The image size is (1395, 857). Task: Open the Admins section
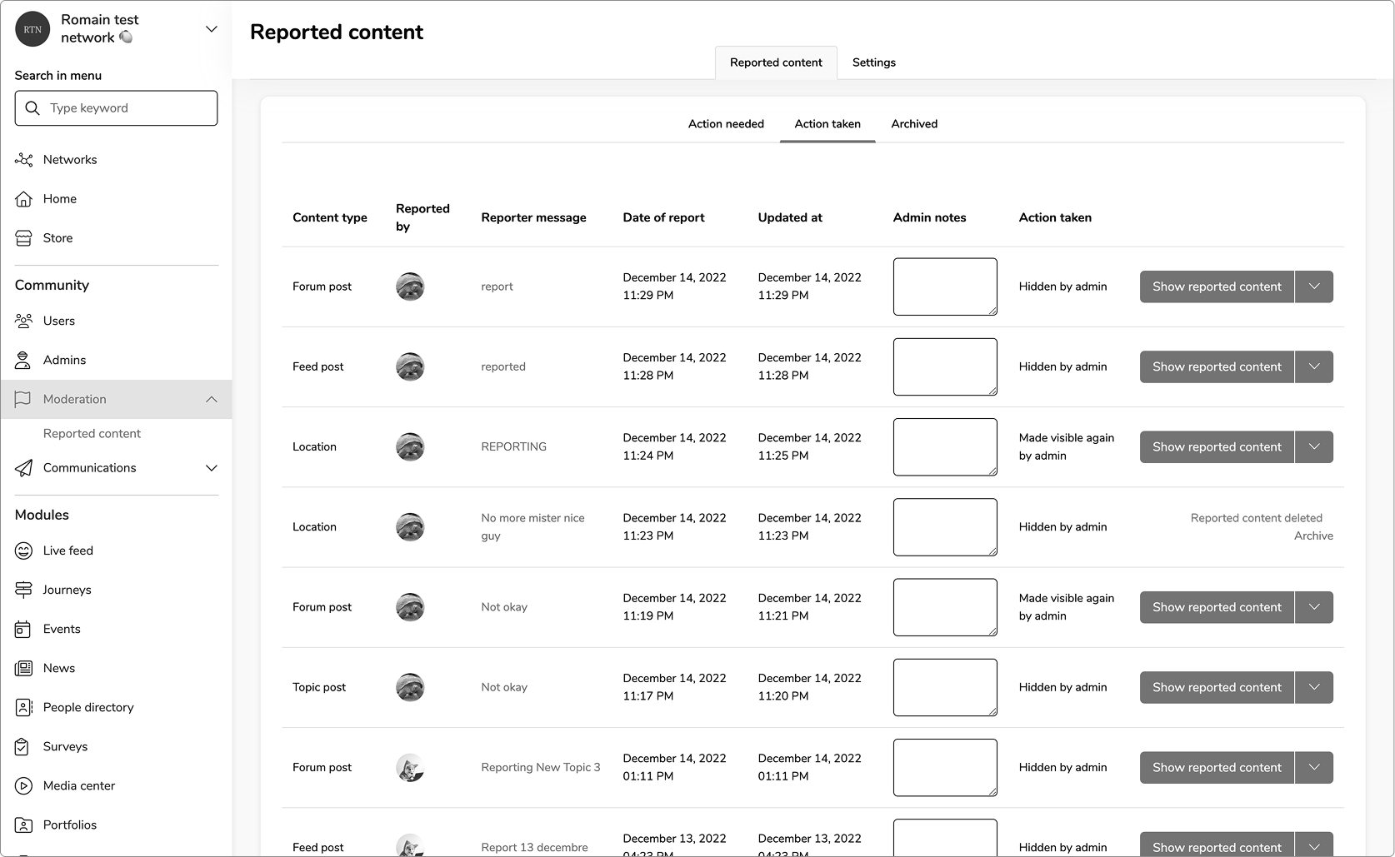tap(64, 360)
